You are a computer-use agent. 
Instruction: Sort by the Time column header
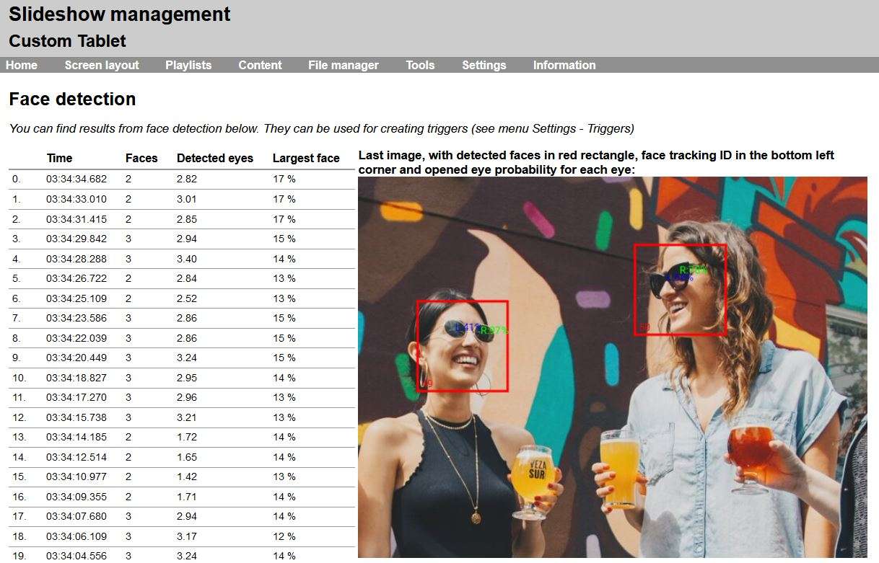(59, 158)
